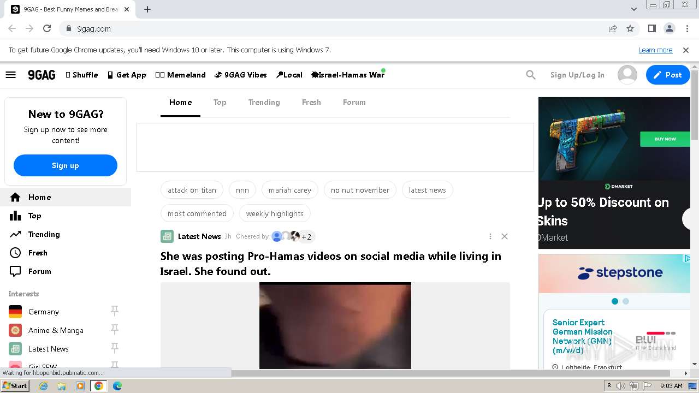Open a new browser tab

pyautogui.click(x=147, y=9)
